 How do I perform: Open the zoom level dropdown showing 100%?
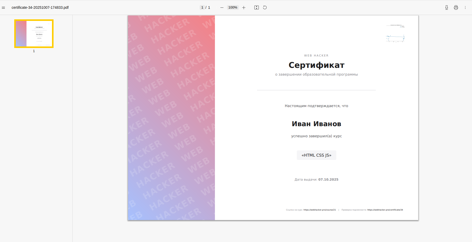[x=233, y=7]
